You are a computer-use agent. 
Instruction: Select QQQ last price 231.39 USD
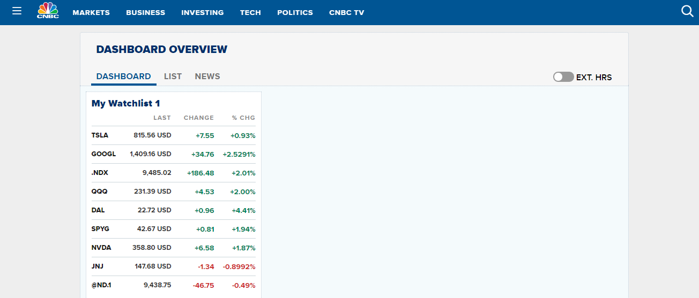pos(153,192)
